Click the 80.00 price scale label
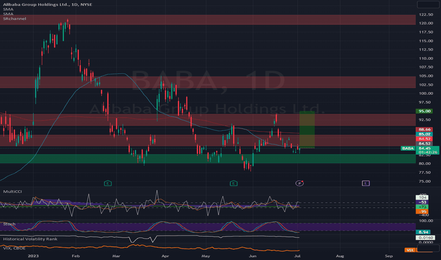Image resolution: width=441 pixels, height=260 pixels. [x=425, y=163]
